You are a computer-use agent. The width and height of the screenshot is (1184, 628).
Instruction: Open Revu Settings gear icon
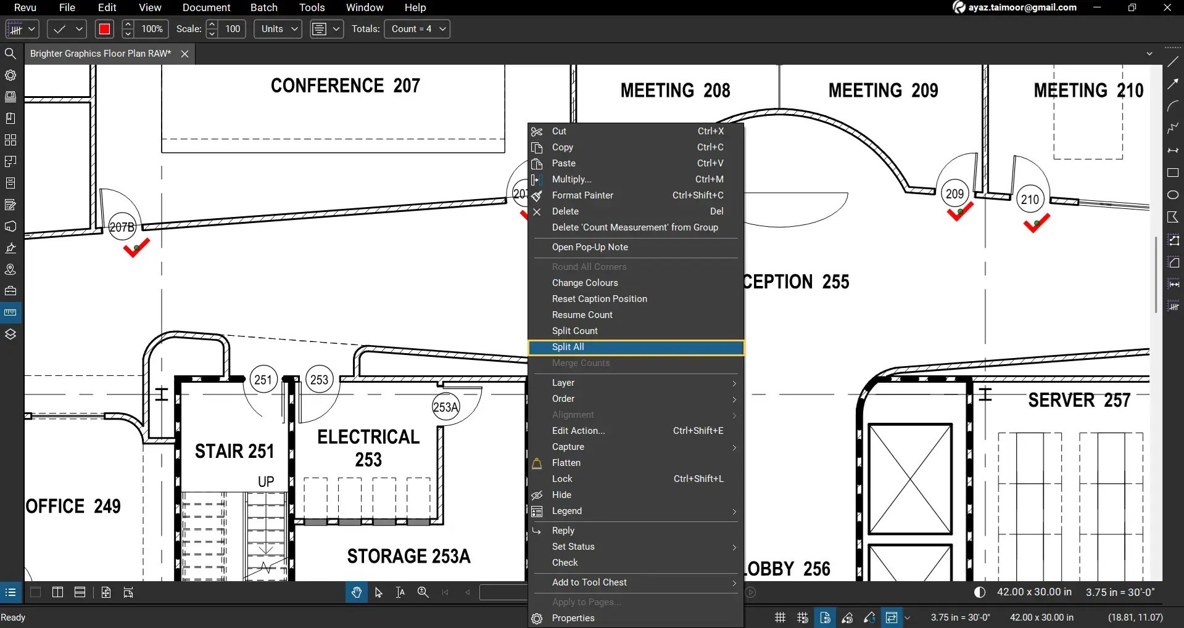coord(10,75)
